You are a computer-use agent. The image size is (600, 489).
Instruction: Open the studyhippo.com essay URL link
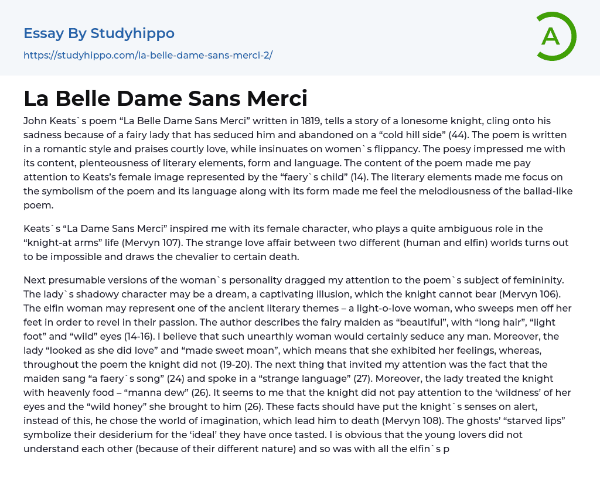[x=148, y=56]
